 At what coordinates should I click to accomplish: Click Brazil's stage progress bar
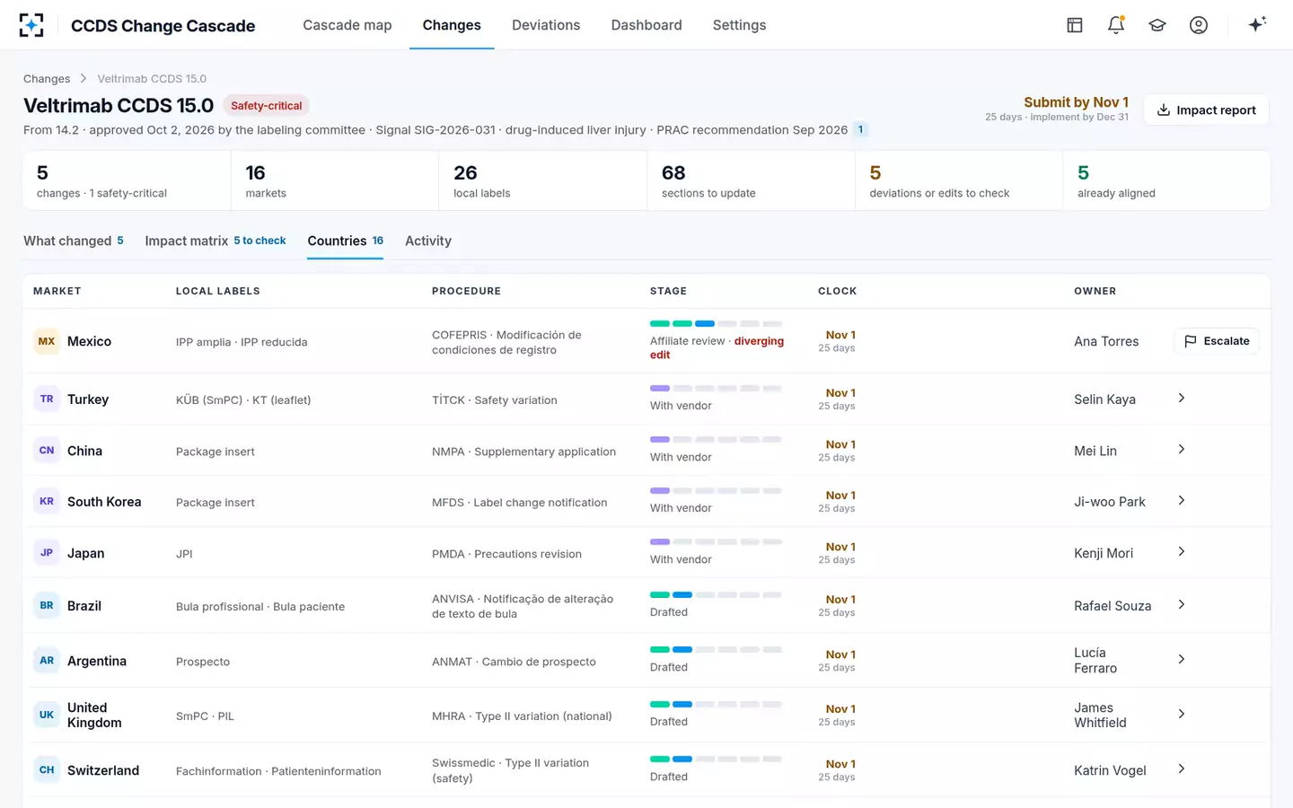716,595
